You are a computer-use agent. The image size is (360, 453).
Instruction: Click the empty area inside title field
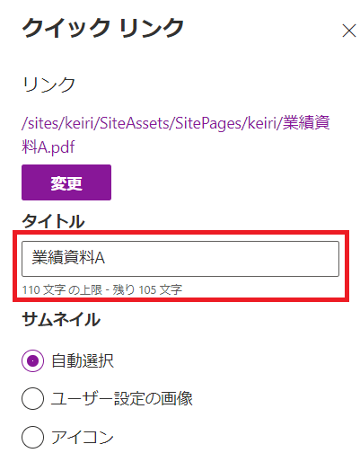pos(222,259)
